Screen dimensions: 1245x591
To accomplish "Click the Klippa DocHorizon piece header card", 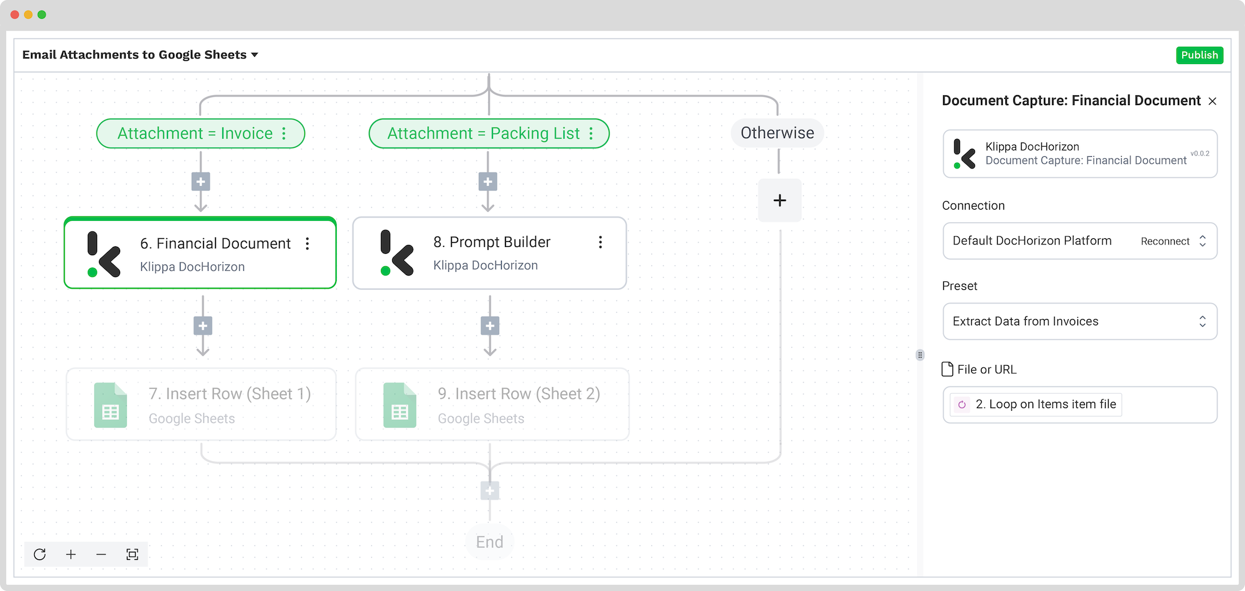I will pos(1080,154).
